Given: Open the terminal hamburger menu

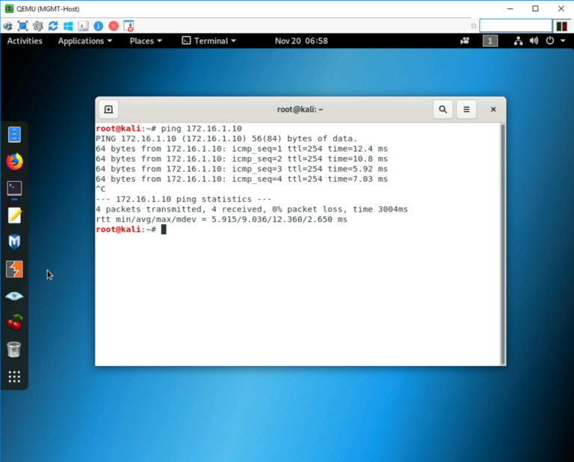Looking at the screenshot, I should coord(466,109).
